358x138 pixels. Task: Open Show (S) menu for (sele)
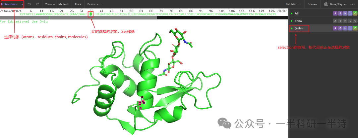(340, 28)
